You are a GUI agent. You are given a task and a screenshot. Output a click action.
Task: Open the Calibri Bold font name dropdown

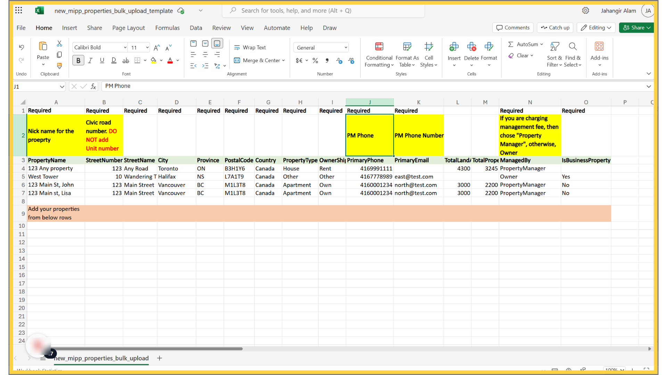tap(125, 48)
